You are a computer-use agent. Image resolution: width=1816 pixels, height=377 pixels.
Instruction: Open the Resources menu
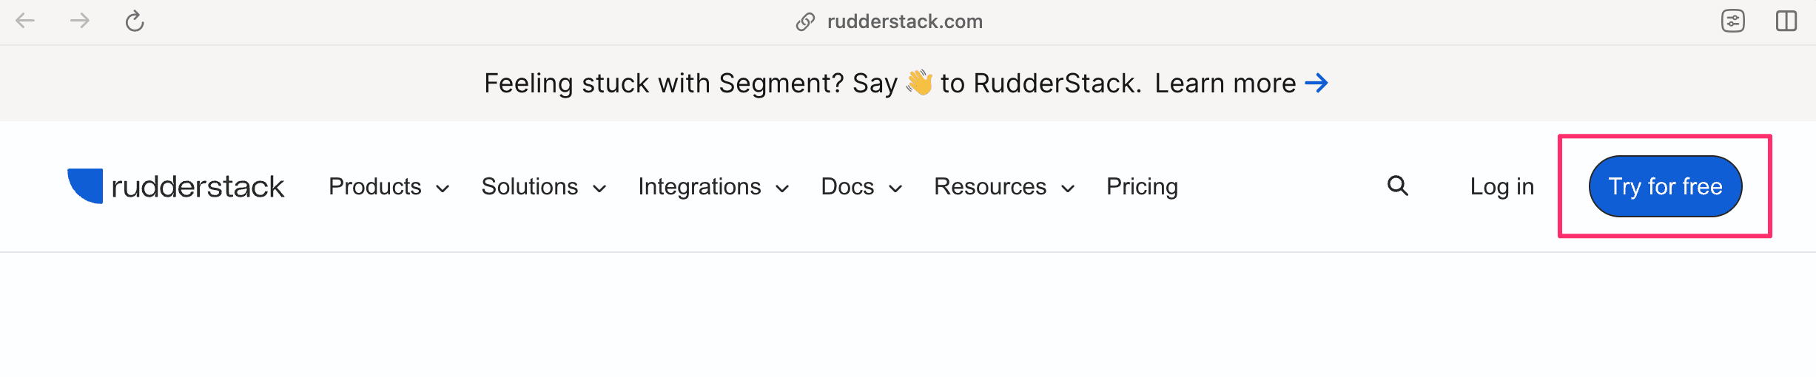[x=990, y=186]
